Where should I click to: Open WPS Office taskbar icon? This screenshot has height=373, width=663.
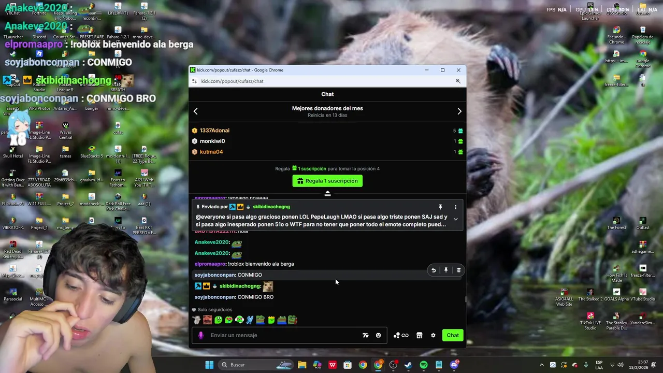coord(333,365)
